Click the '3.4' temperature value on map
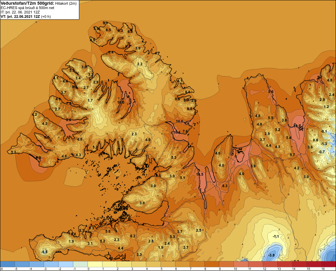Screen dimensions: 336x271 pos(78,78)
